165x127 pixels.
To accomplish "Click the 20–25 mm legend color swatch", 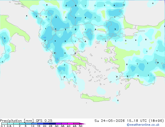I will click(x=46, y=124).
